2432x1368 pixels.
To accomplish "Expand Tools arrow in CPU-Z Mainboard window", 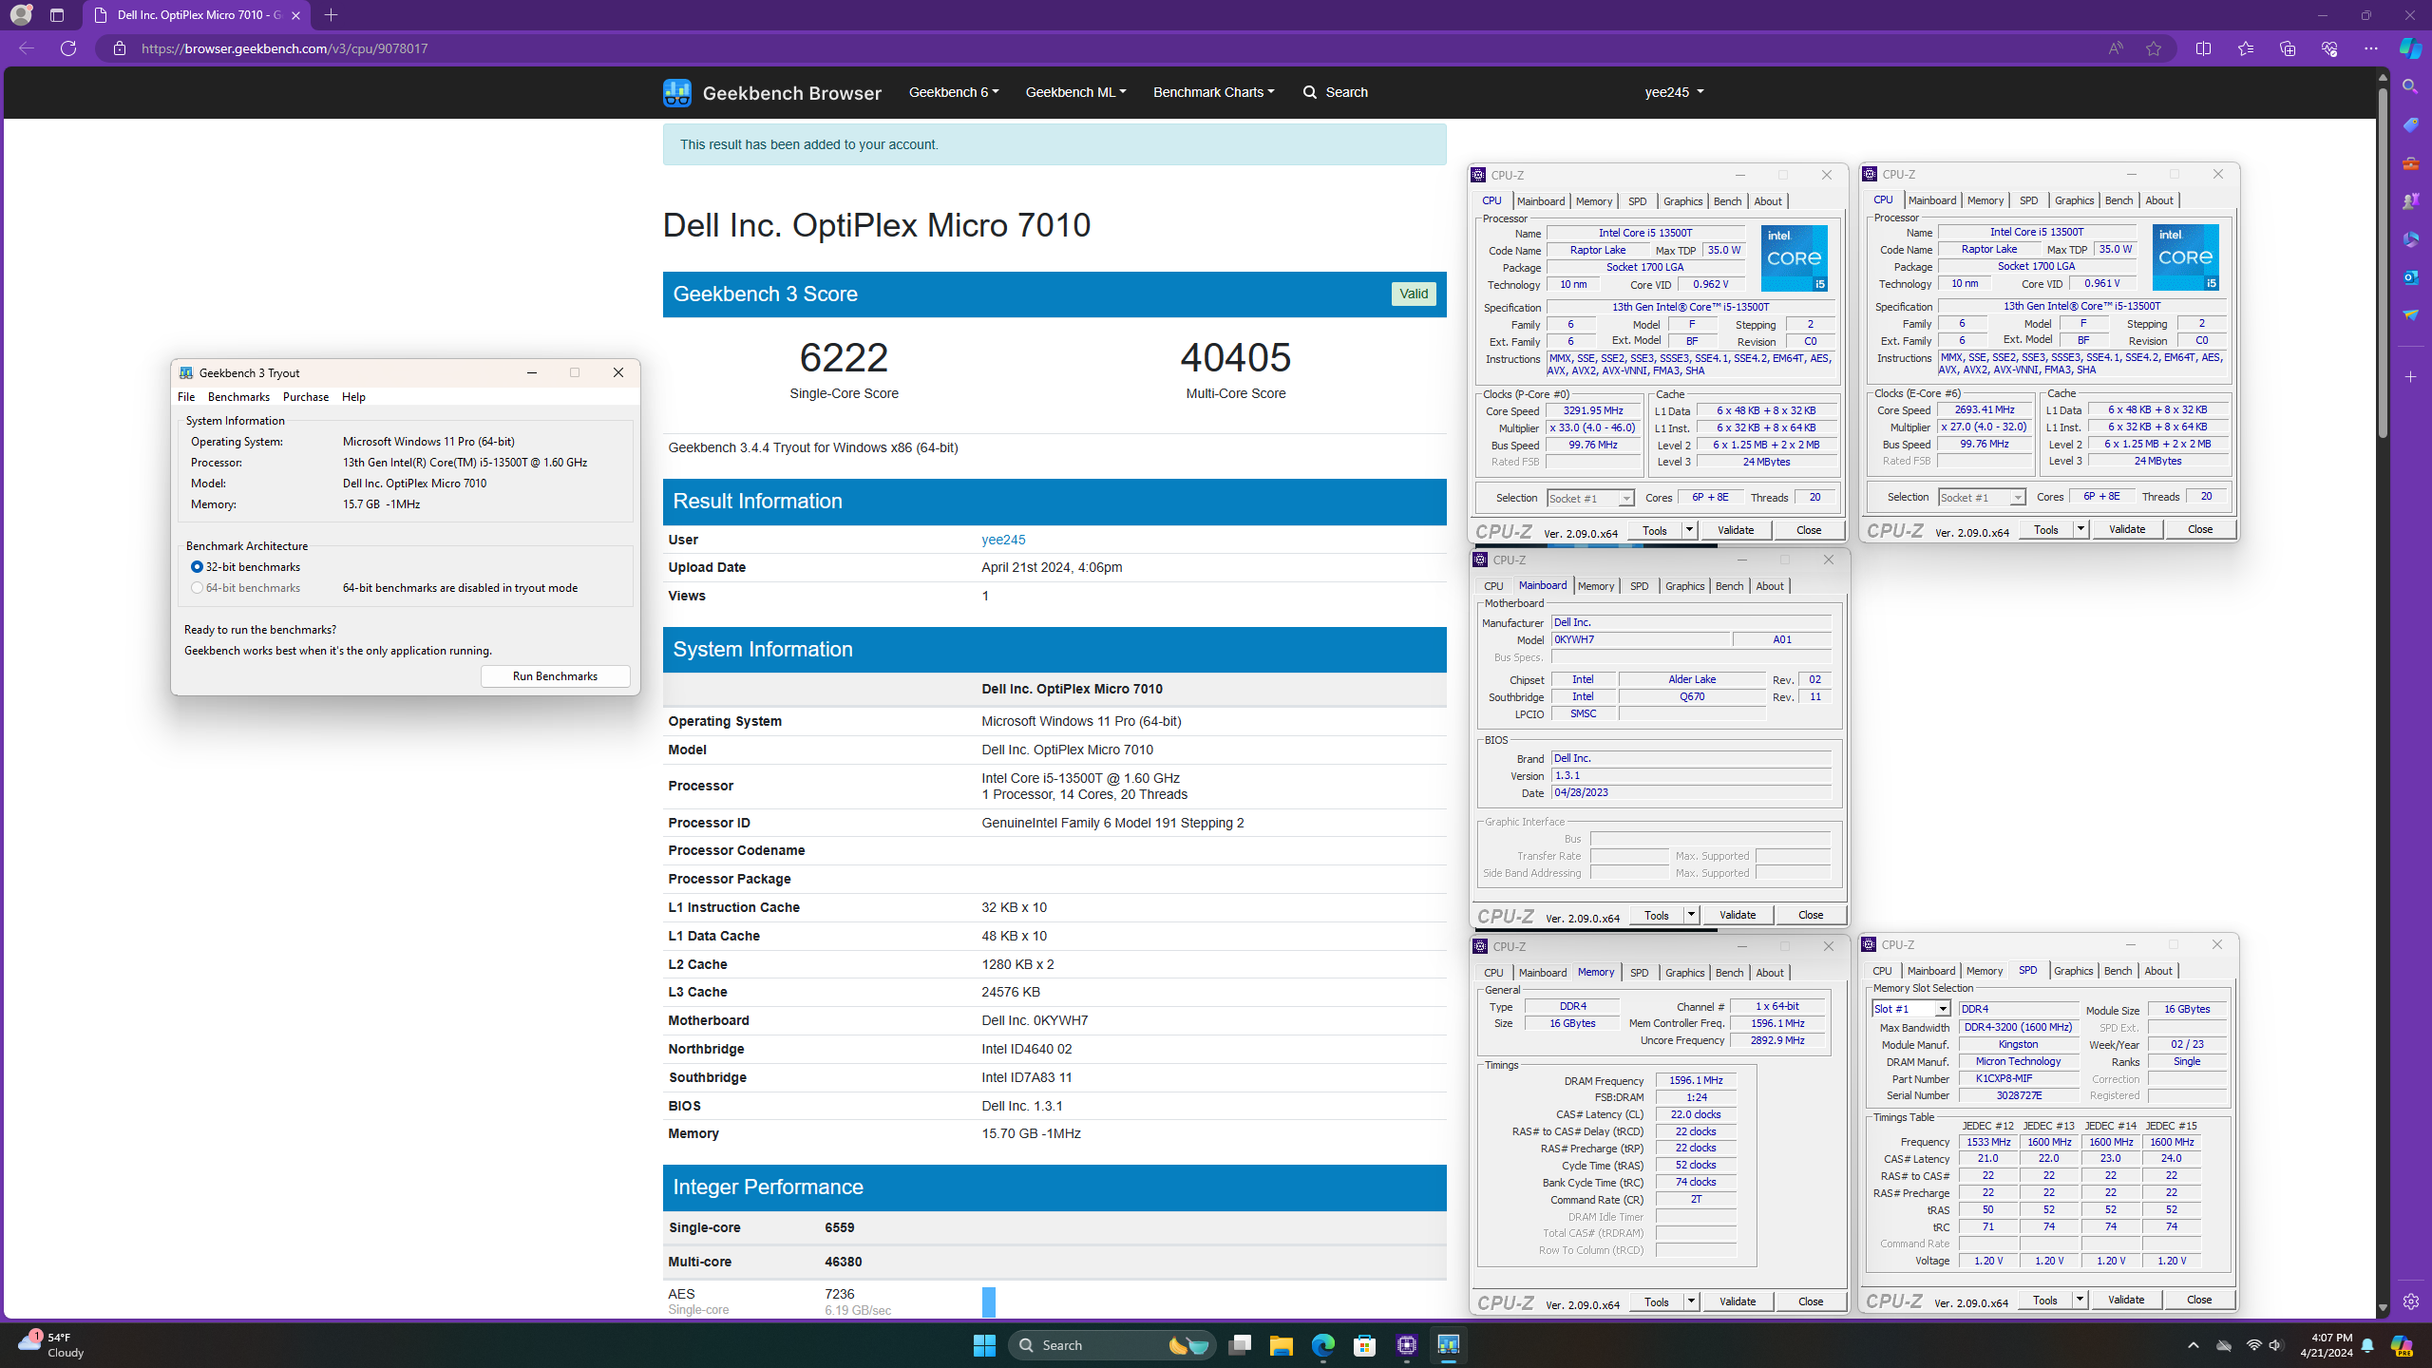I will click(x=1691, y=915).
